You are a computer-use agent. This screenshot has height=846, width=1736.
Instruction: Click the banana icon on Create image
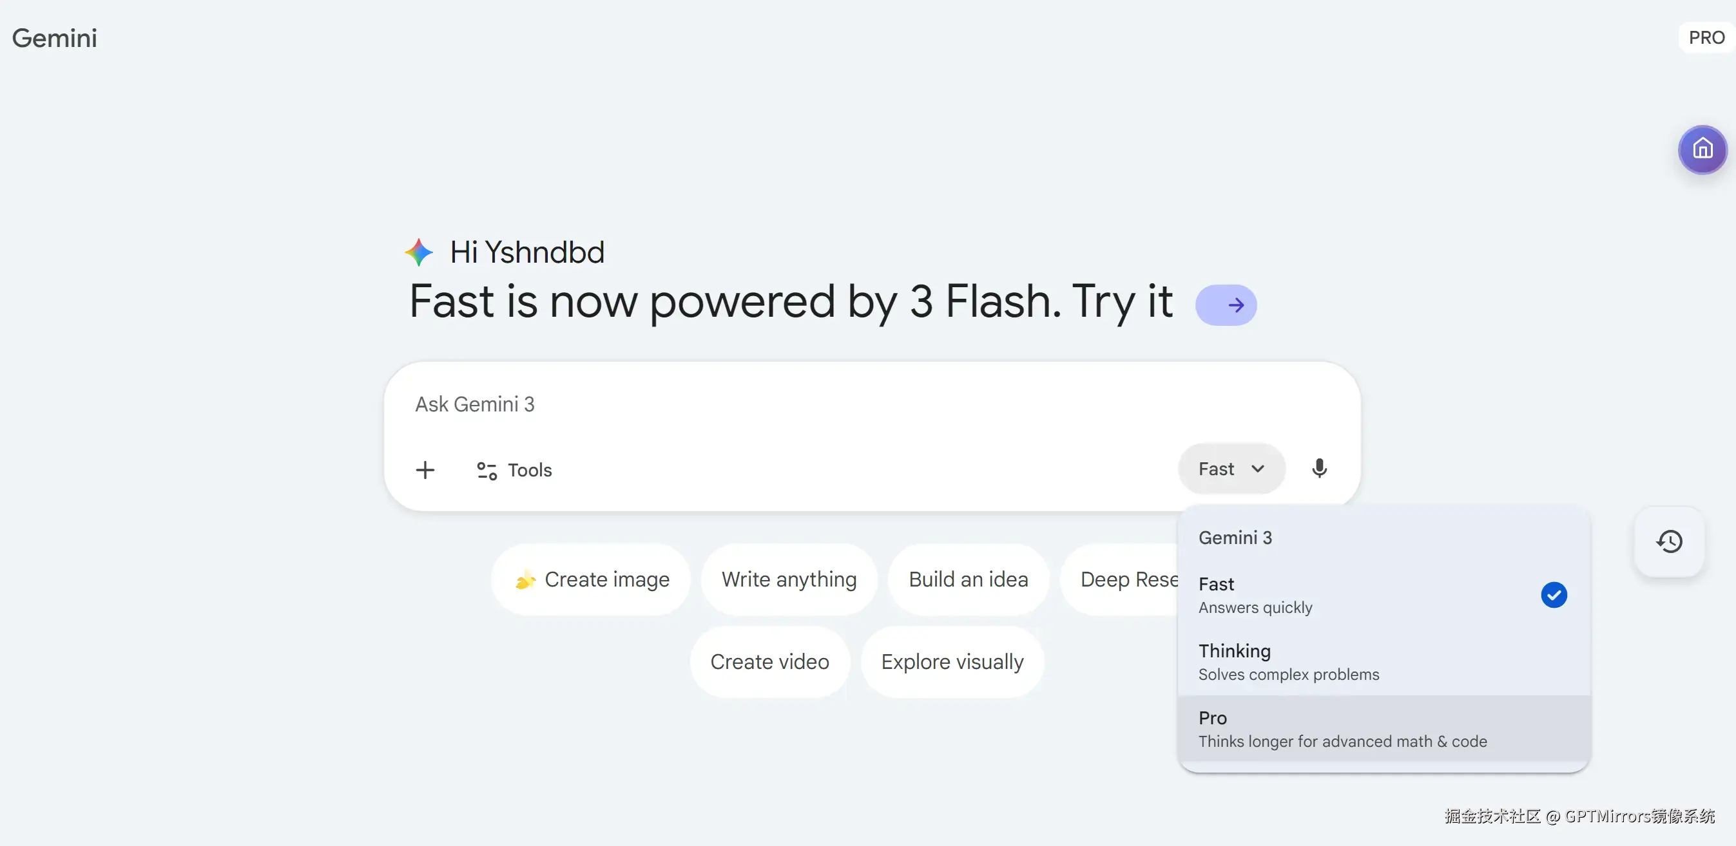[x=525, y=579]
